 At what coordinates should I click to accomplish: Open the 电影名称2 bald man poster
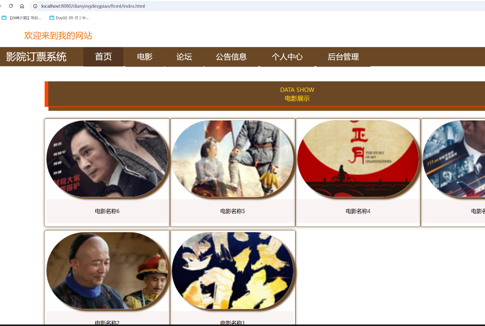tap(107, 270)
